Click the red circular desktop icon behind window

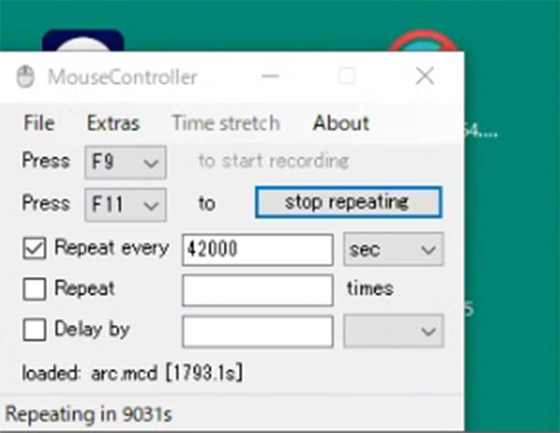(423, 41)
